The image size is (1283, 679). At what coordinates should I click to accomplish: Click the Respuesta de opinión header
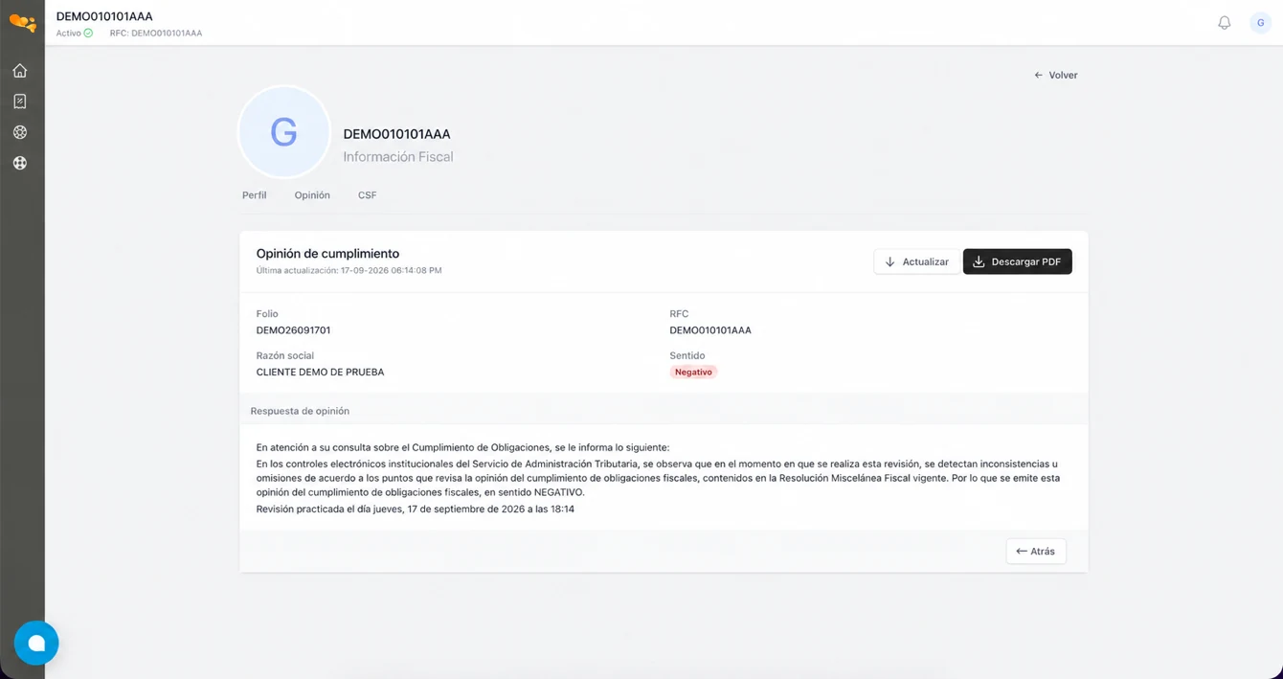click(x=300, y=411)
